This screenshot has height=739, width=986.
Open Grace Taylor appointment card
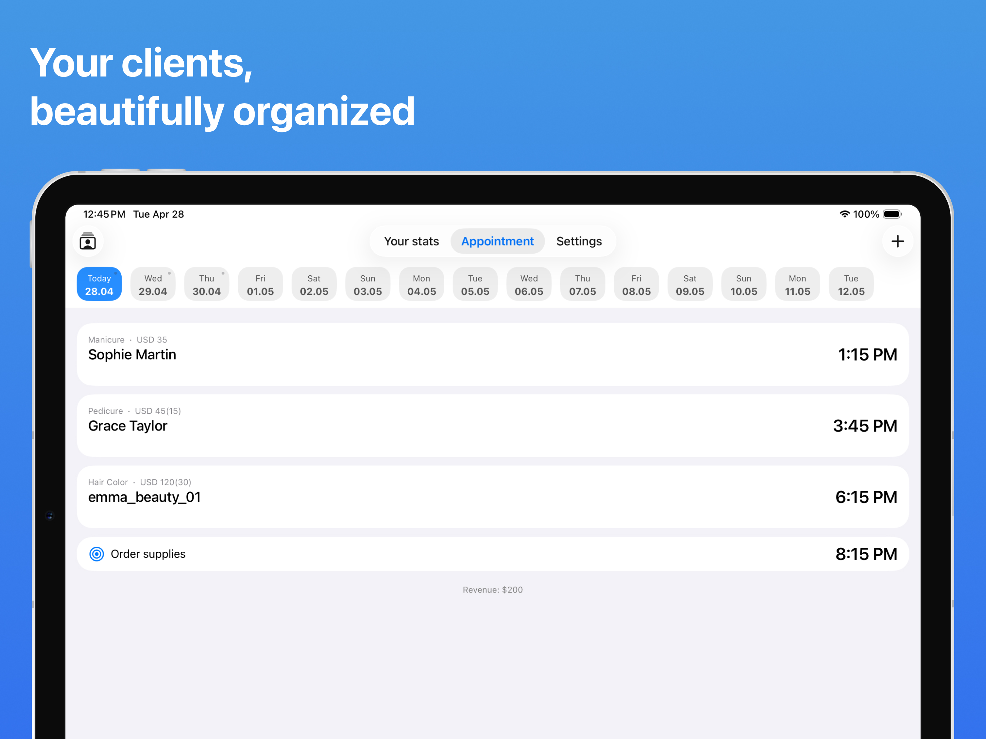(x=493, y=426)
